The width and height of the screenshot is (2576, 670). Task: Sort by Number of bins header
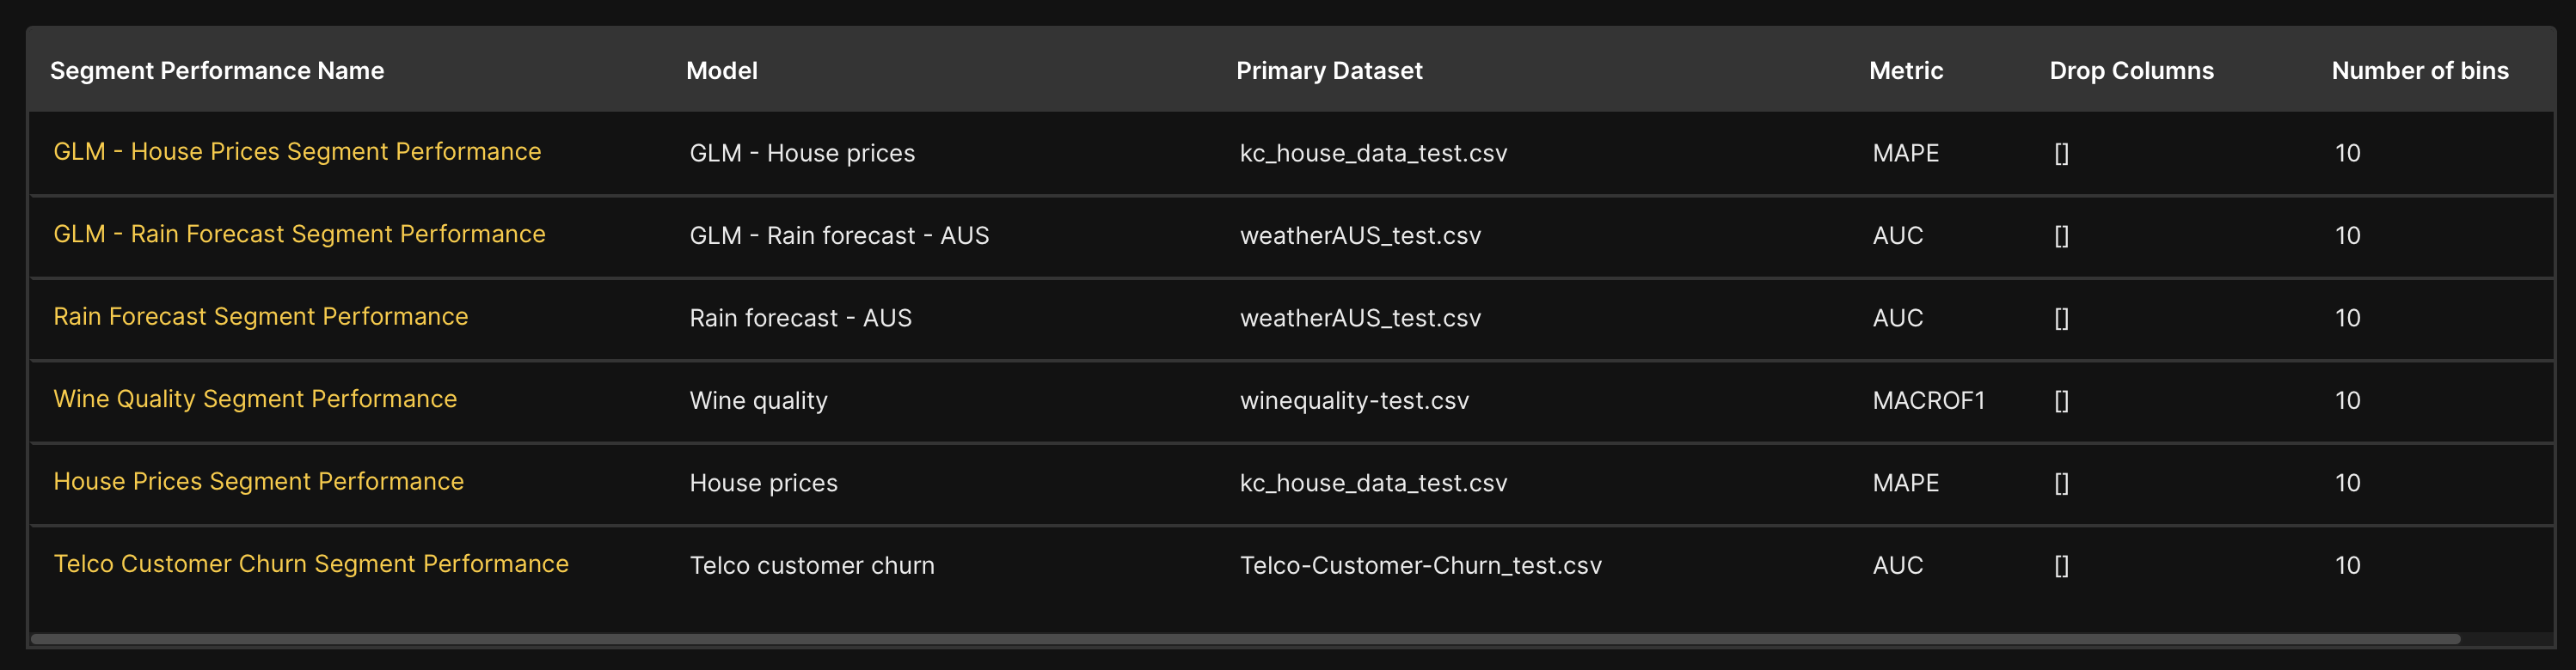[x=2419, y=71]
